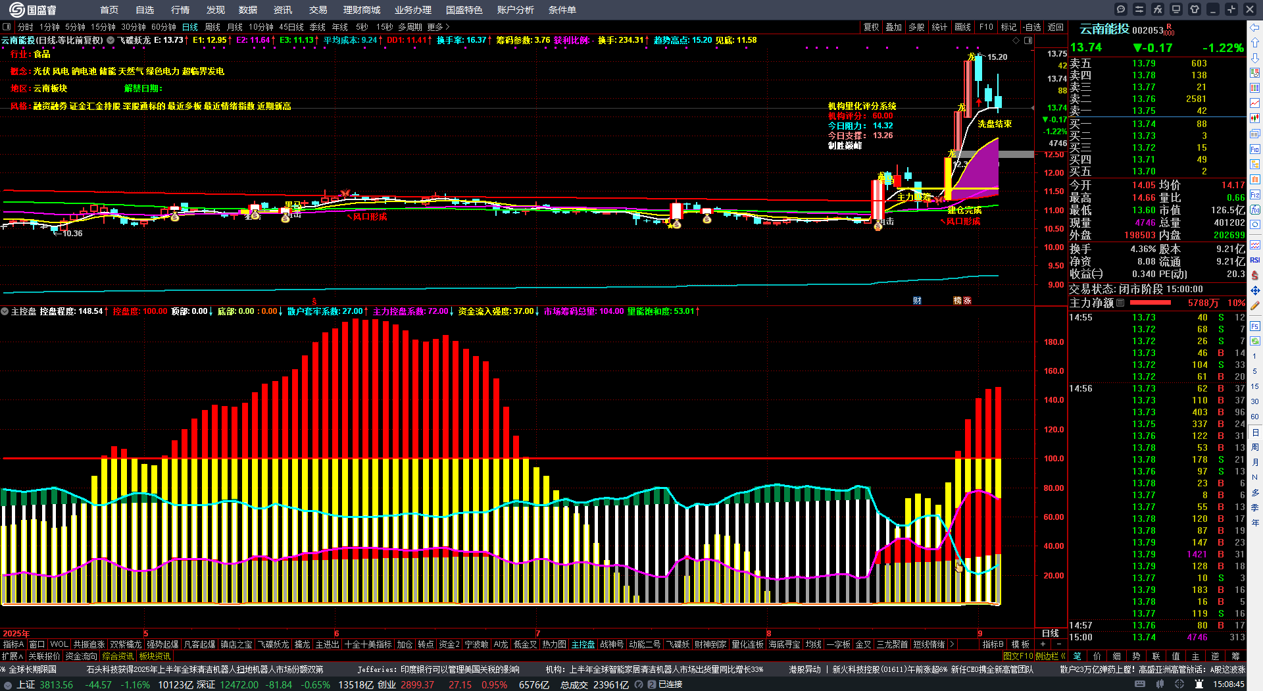Open the f(x) formula sidebar icon
Viewport: 1263px width, 691px height.
[x=1255, y=209]
